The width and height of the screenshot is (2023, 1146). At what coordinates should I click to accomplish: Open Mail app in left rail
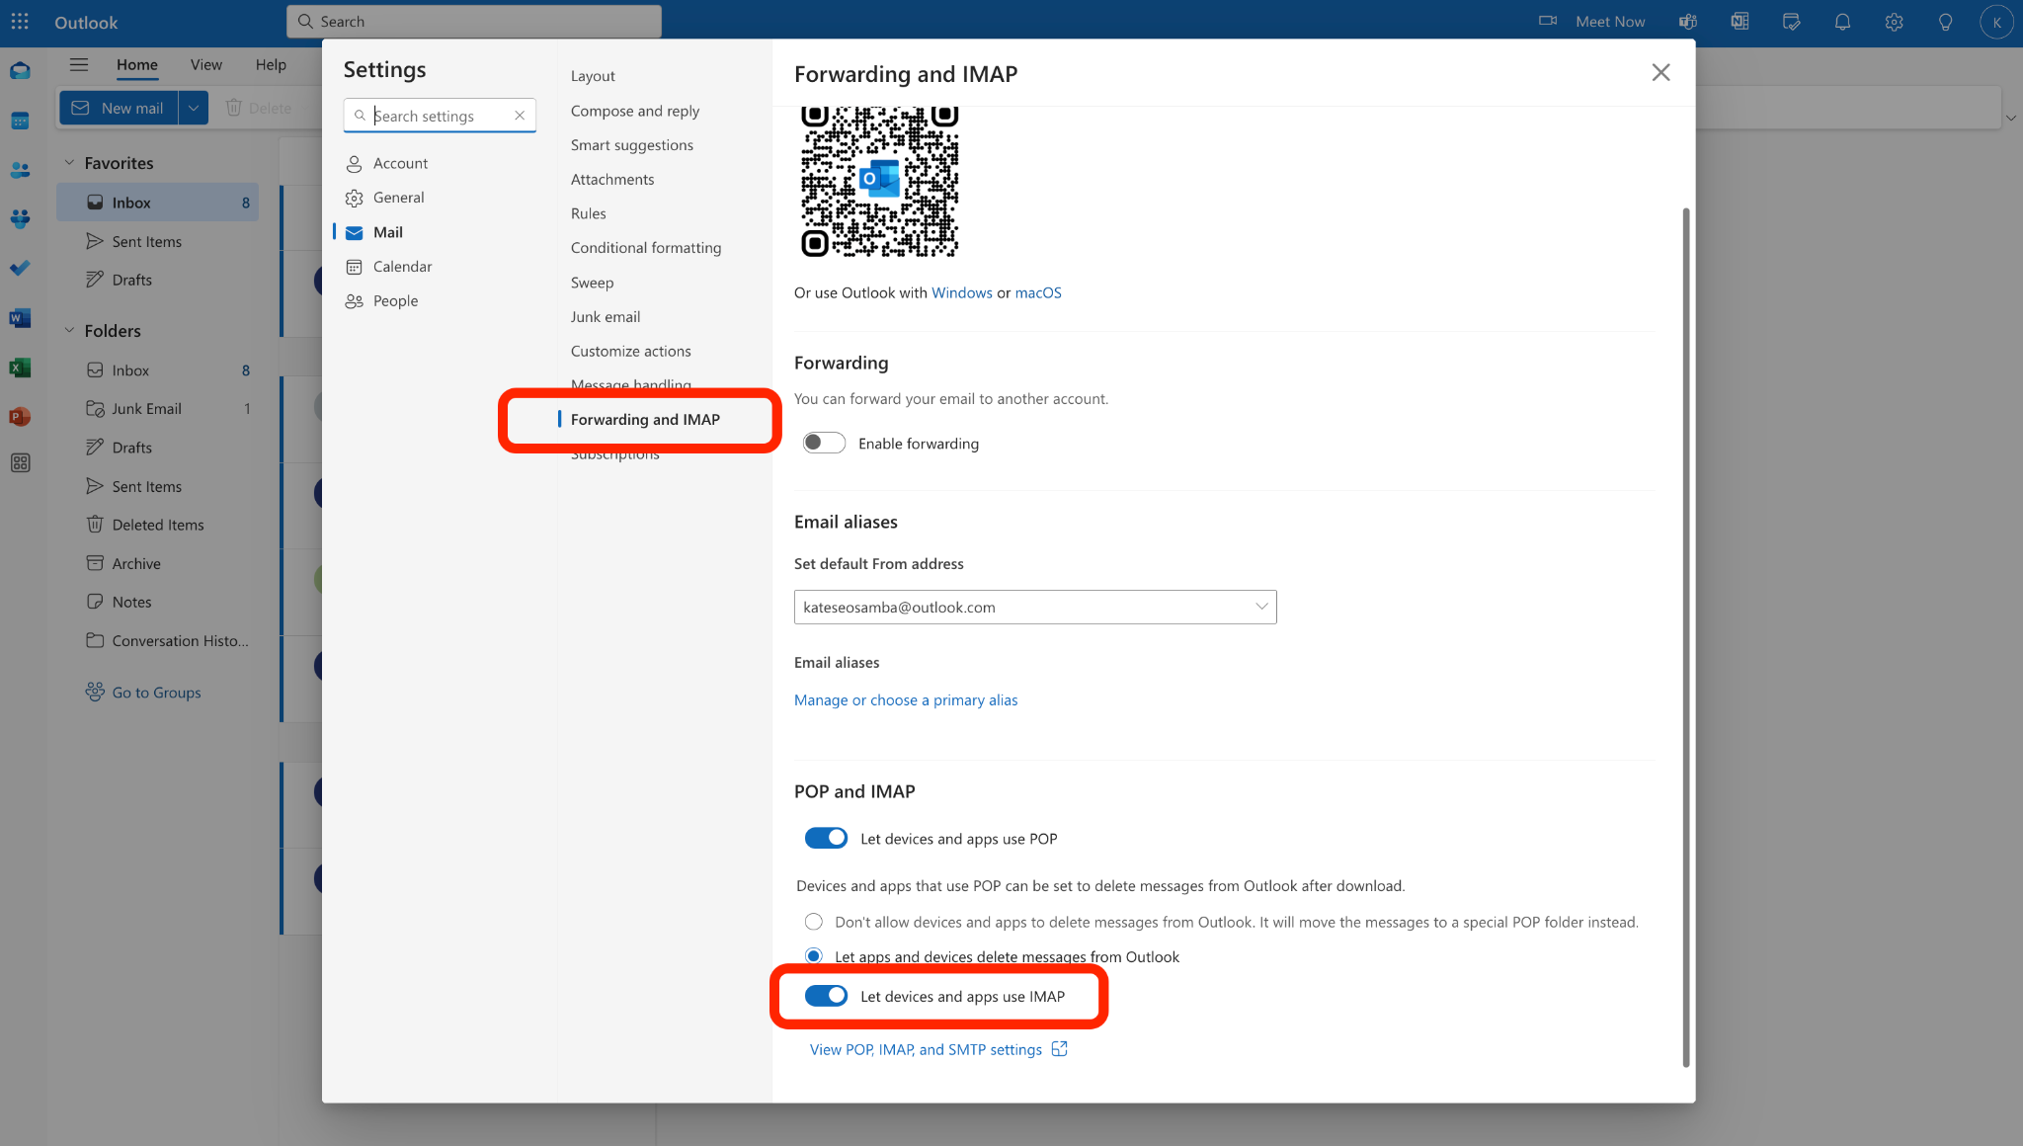[x=20, y=71]
